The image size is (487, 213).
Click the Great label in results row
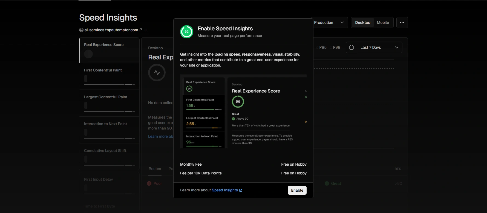coord(336,183)
